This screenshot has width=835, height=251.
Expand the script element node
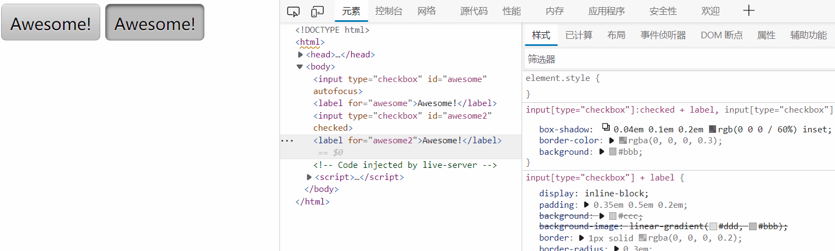[x=310, y=177]
